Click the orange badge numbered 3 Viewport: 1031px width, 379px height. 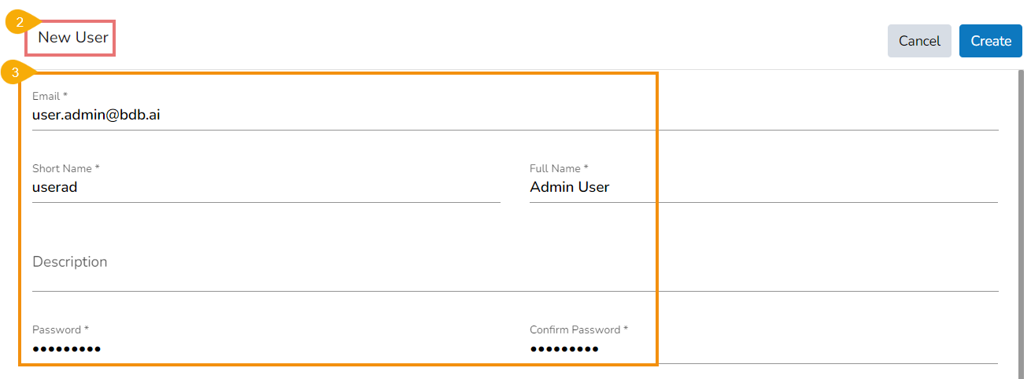[15, 73]
